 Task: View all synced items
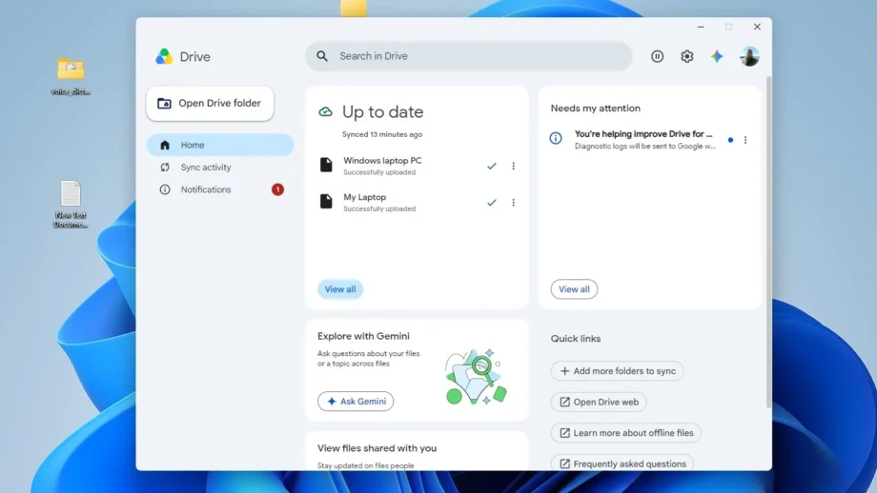[x=340, y=289]
